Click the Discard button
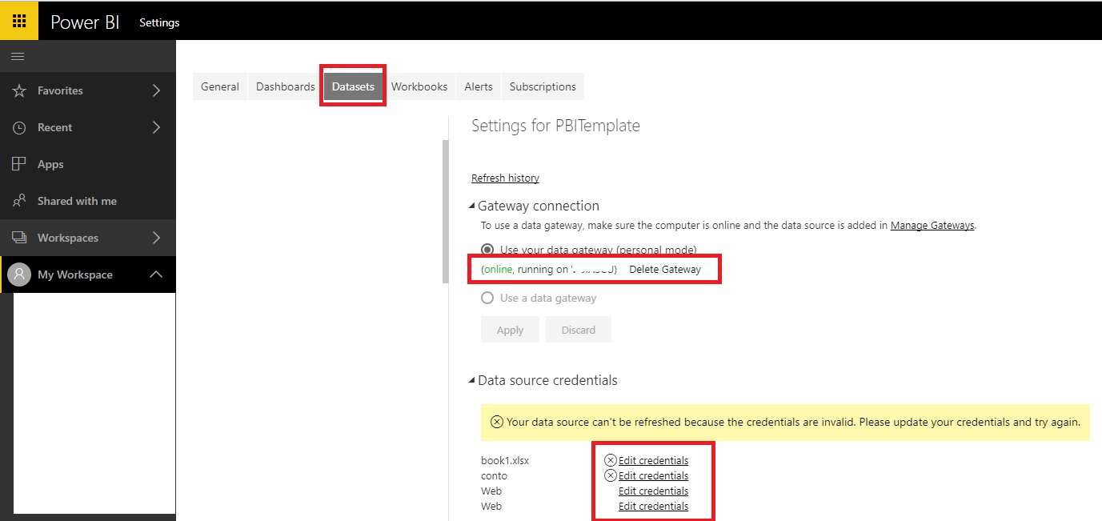Screen dimensions: 1102x521 (x=579, y=330)
